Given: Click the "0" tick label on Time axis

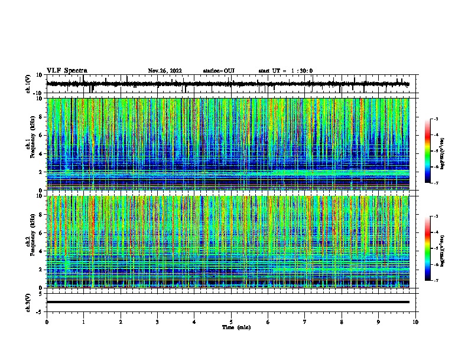Looking at the screenshot, I should tap(47, 322).
